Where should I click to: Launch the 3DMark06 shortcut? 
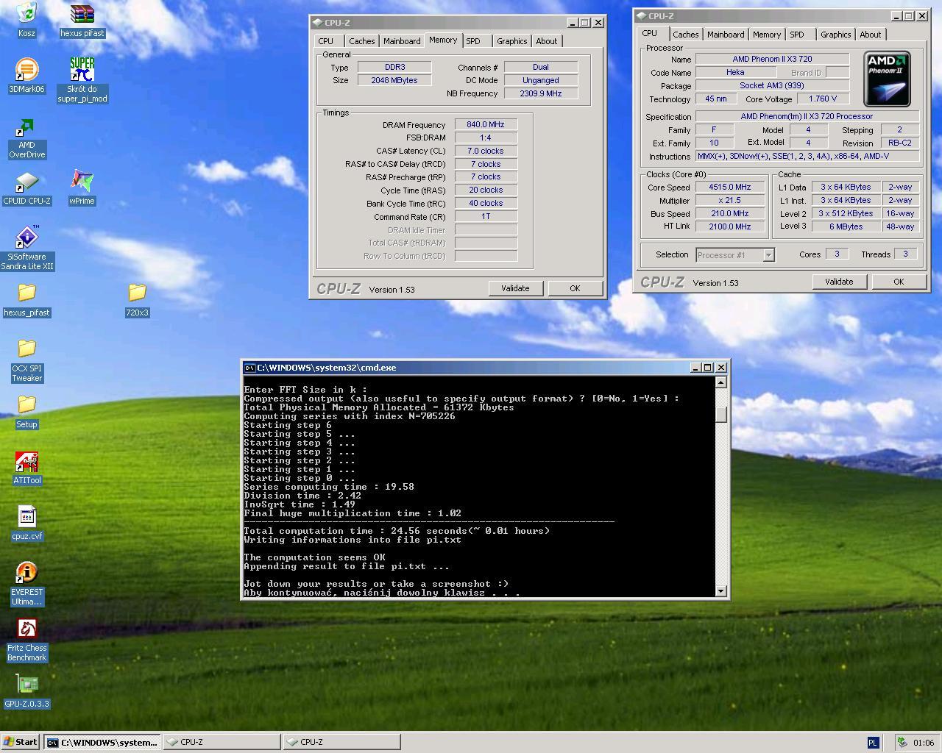coord(26,69)
